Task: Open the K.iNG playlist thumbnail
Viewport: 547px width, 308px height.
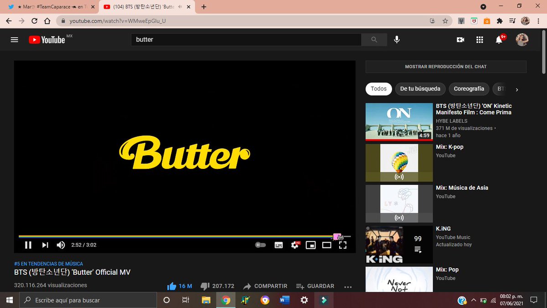Action: (399, 245)
